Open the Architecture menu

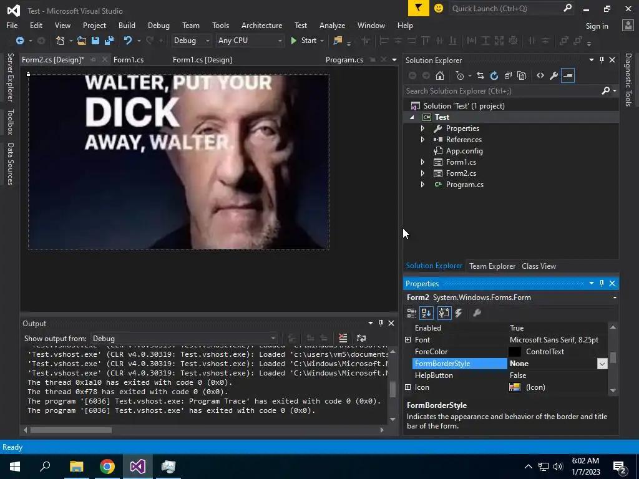coord(261,25)
